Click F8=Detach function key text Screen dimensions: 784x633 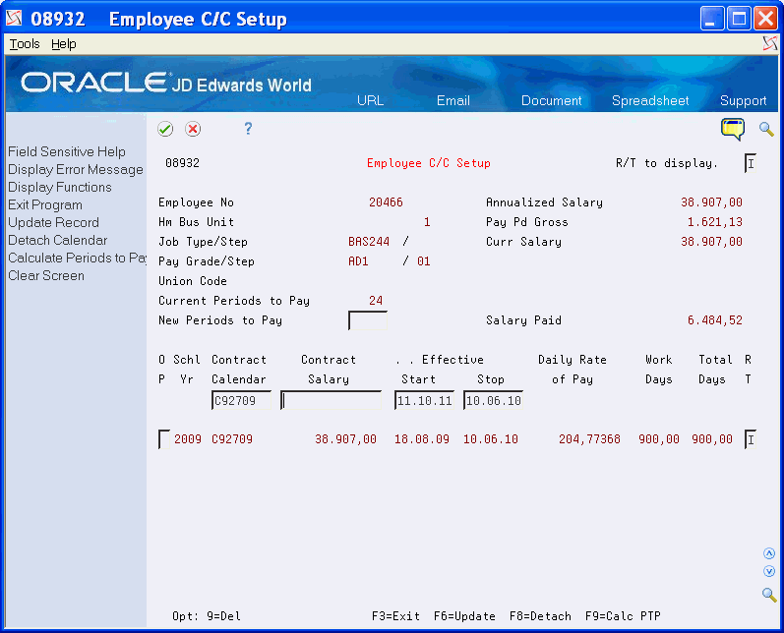(x=540, y=616)
